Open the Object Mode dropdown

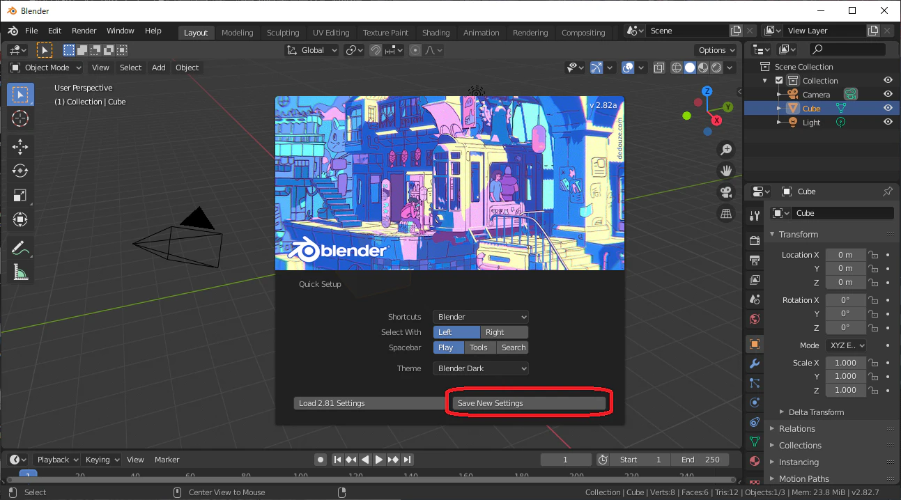coord(46,68)
